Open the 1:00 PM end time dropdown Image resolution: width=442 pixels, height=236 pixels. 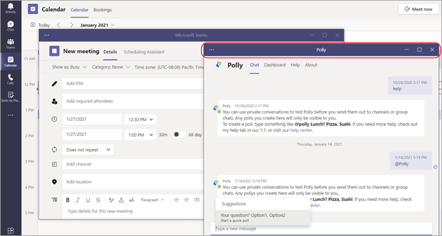(x=140, y=134)
